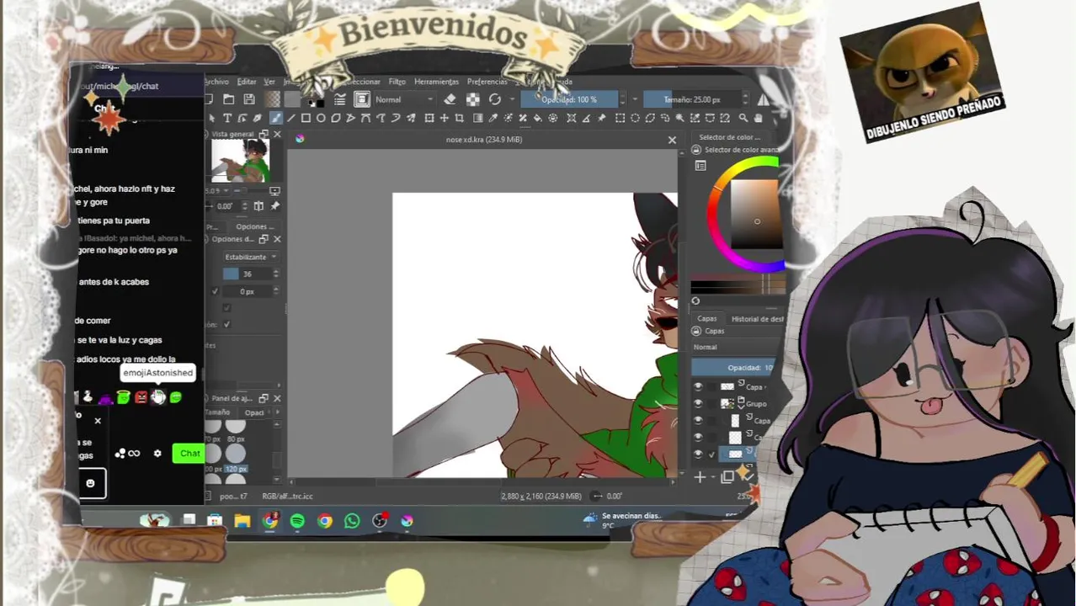Screen dimensions: 1076x606
Task: Click the reload brush preset icon
Action: (x=495, y=99)
